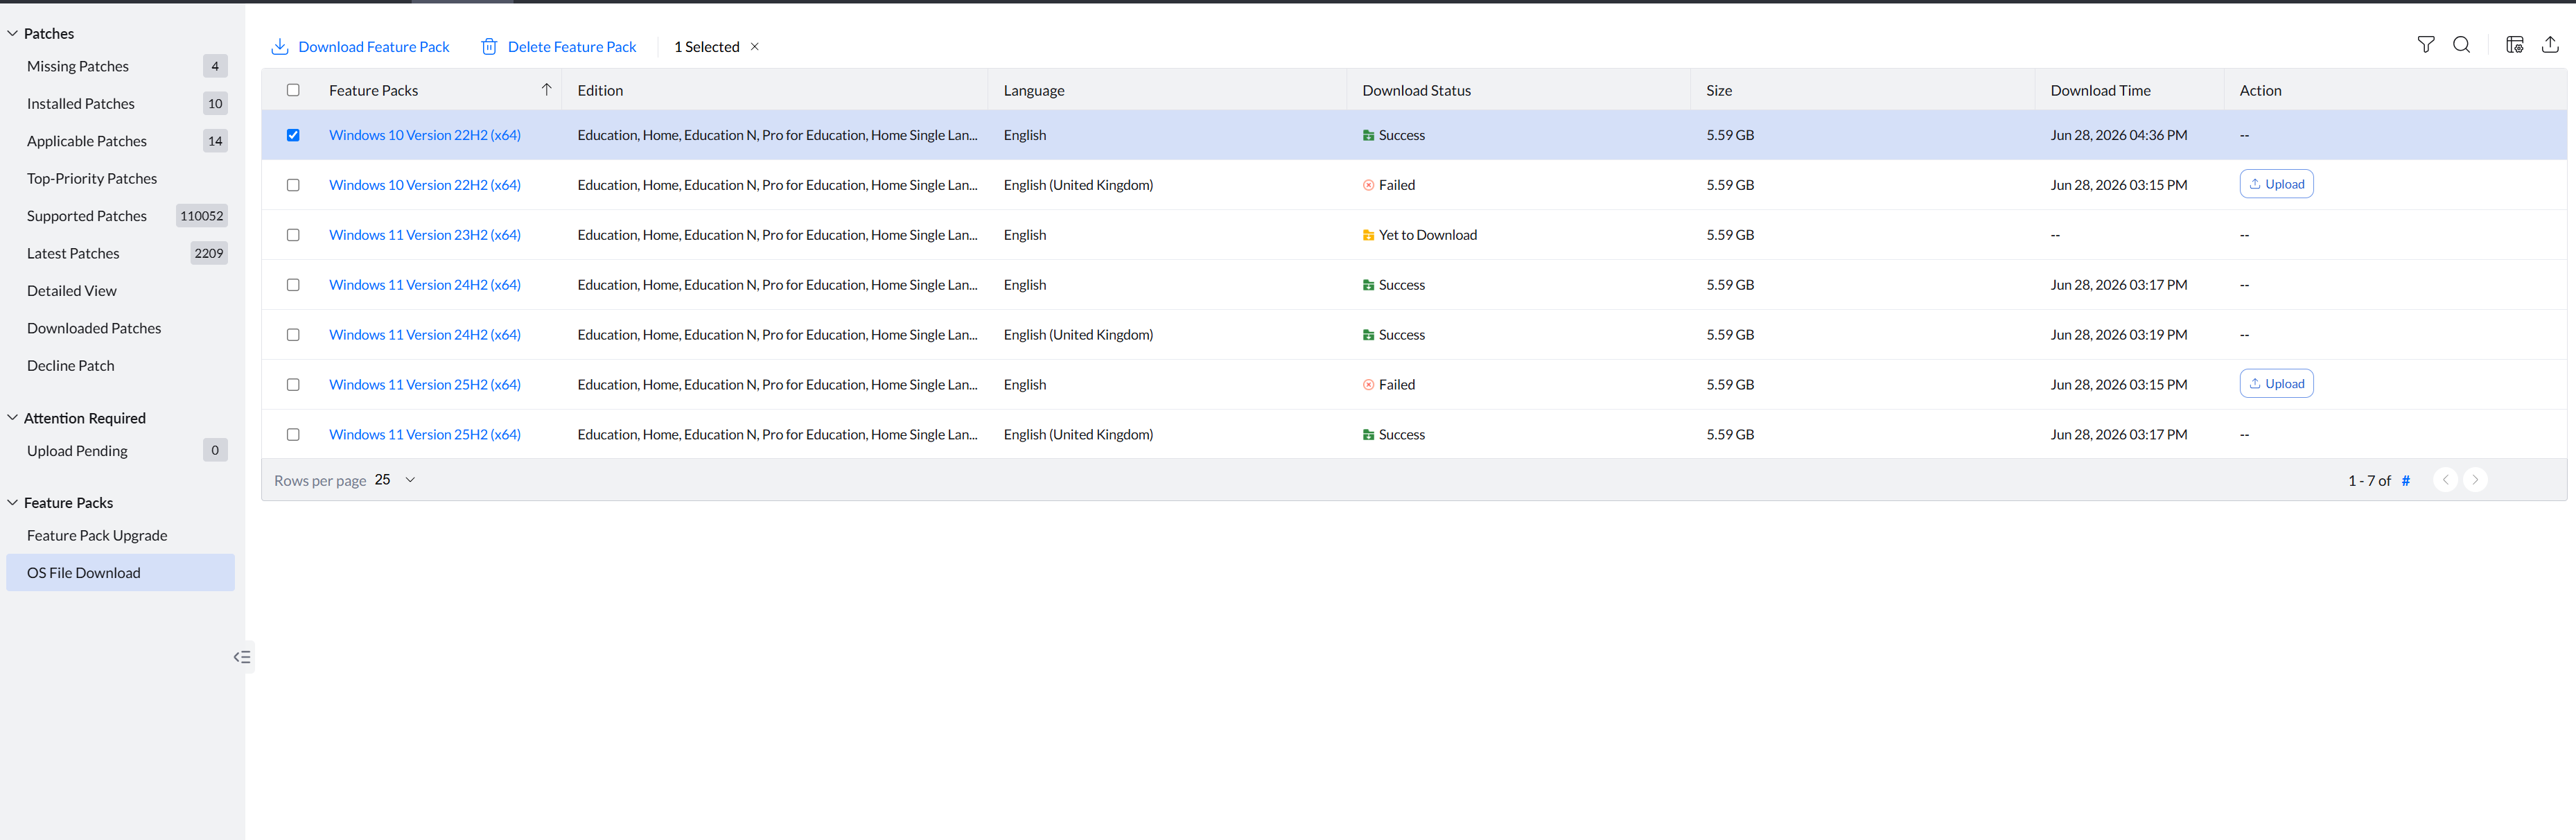The image size is (2576, 840).
Task: Click Failed status icon for Windows 11 25H2
Action: click(x=1368, y=385)
